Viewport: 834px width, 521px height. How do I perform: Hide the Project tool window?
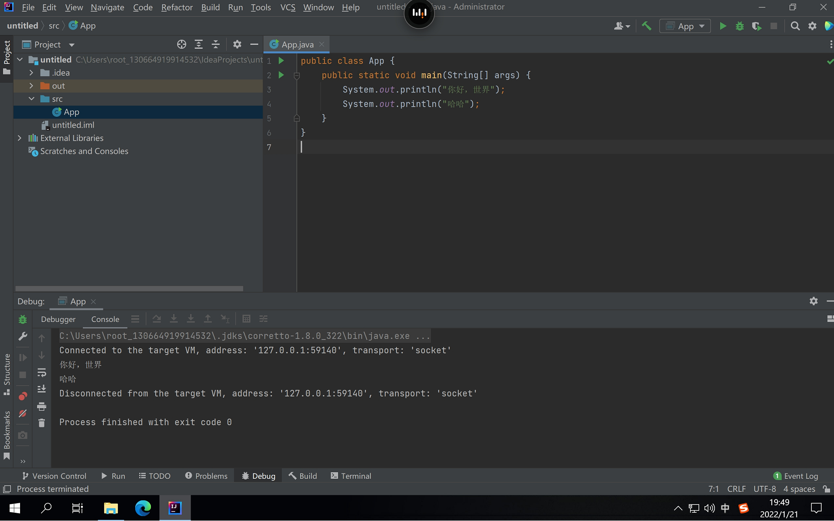click(x=254, y=44)
